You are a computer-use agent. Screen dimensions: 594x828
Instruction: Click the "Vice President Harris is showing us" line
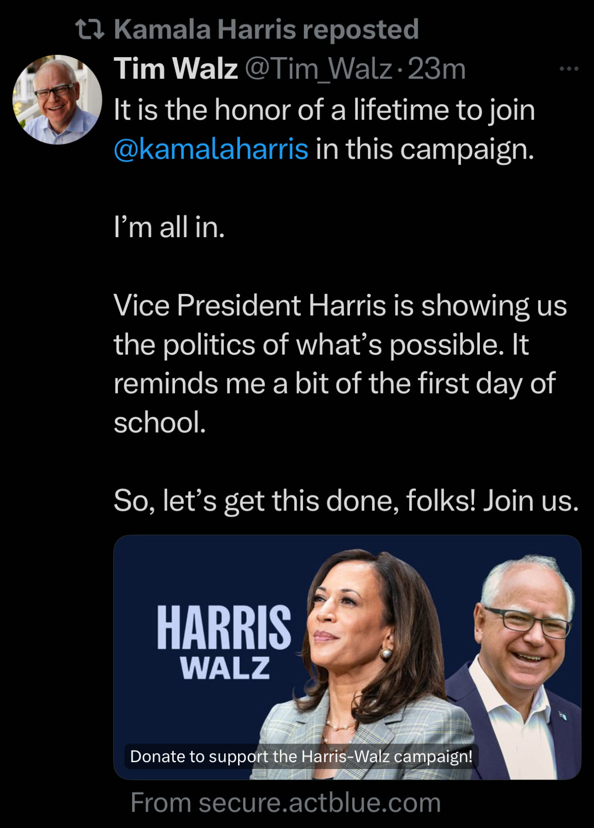[340, 306]
